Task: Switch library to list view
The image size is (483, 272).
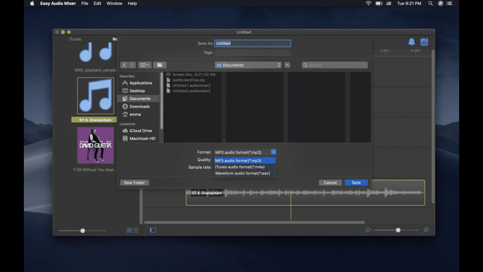Action: click(136, 230)
